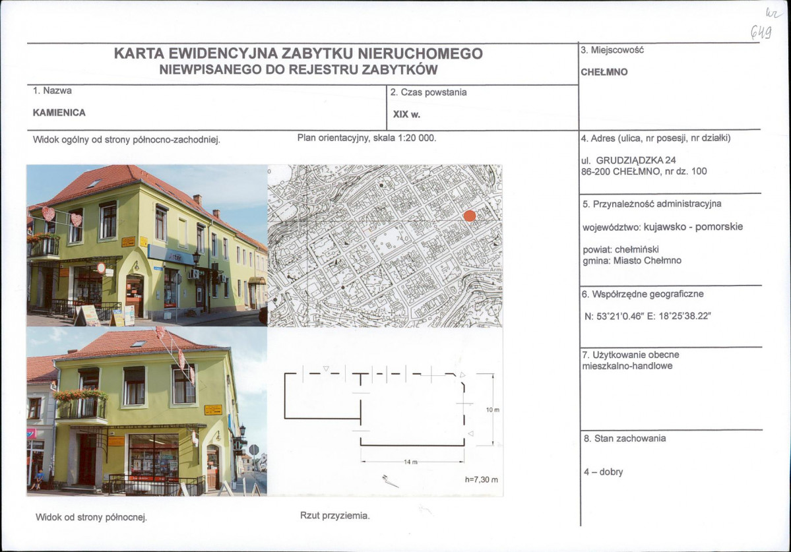Image resolution: width=791 pixels, height=552 pixels.
Task: Click 'województwo: kujawsko - pomorskie'
Action: 663,227
